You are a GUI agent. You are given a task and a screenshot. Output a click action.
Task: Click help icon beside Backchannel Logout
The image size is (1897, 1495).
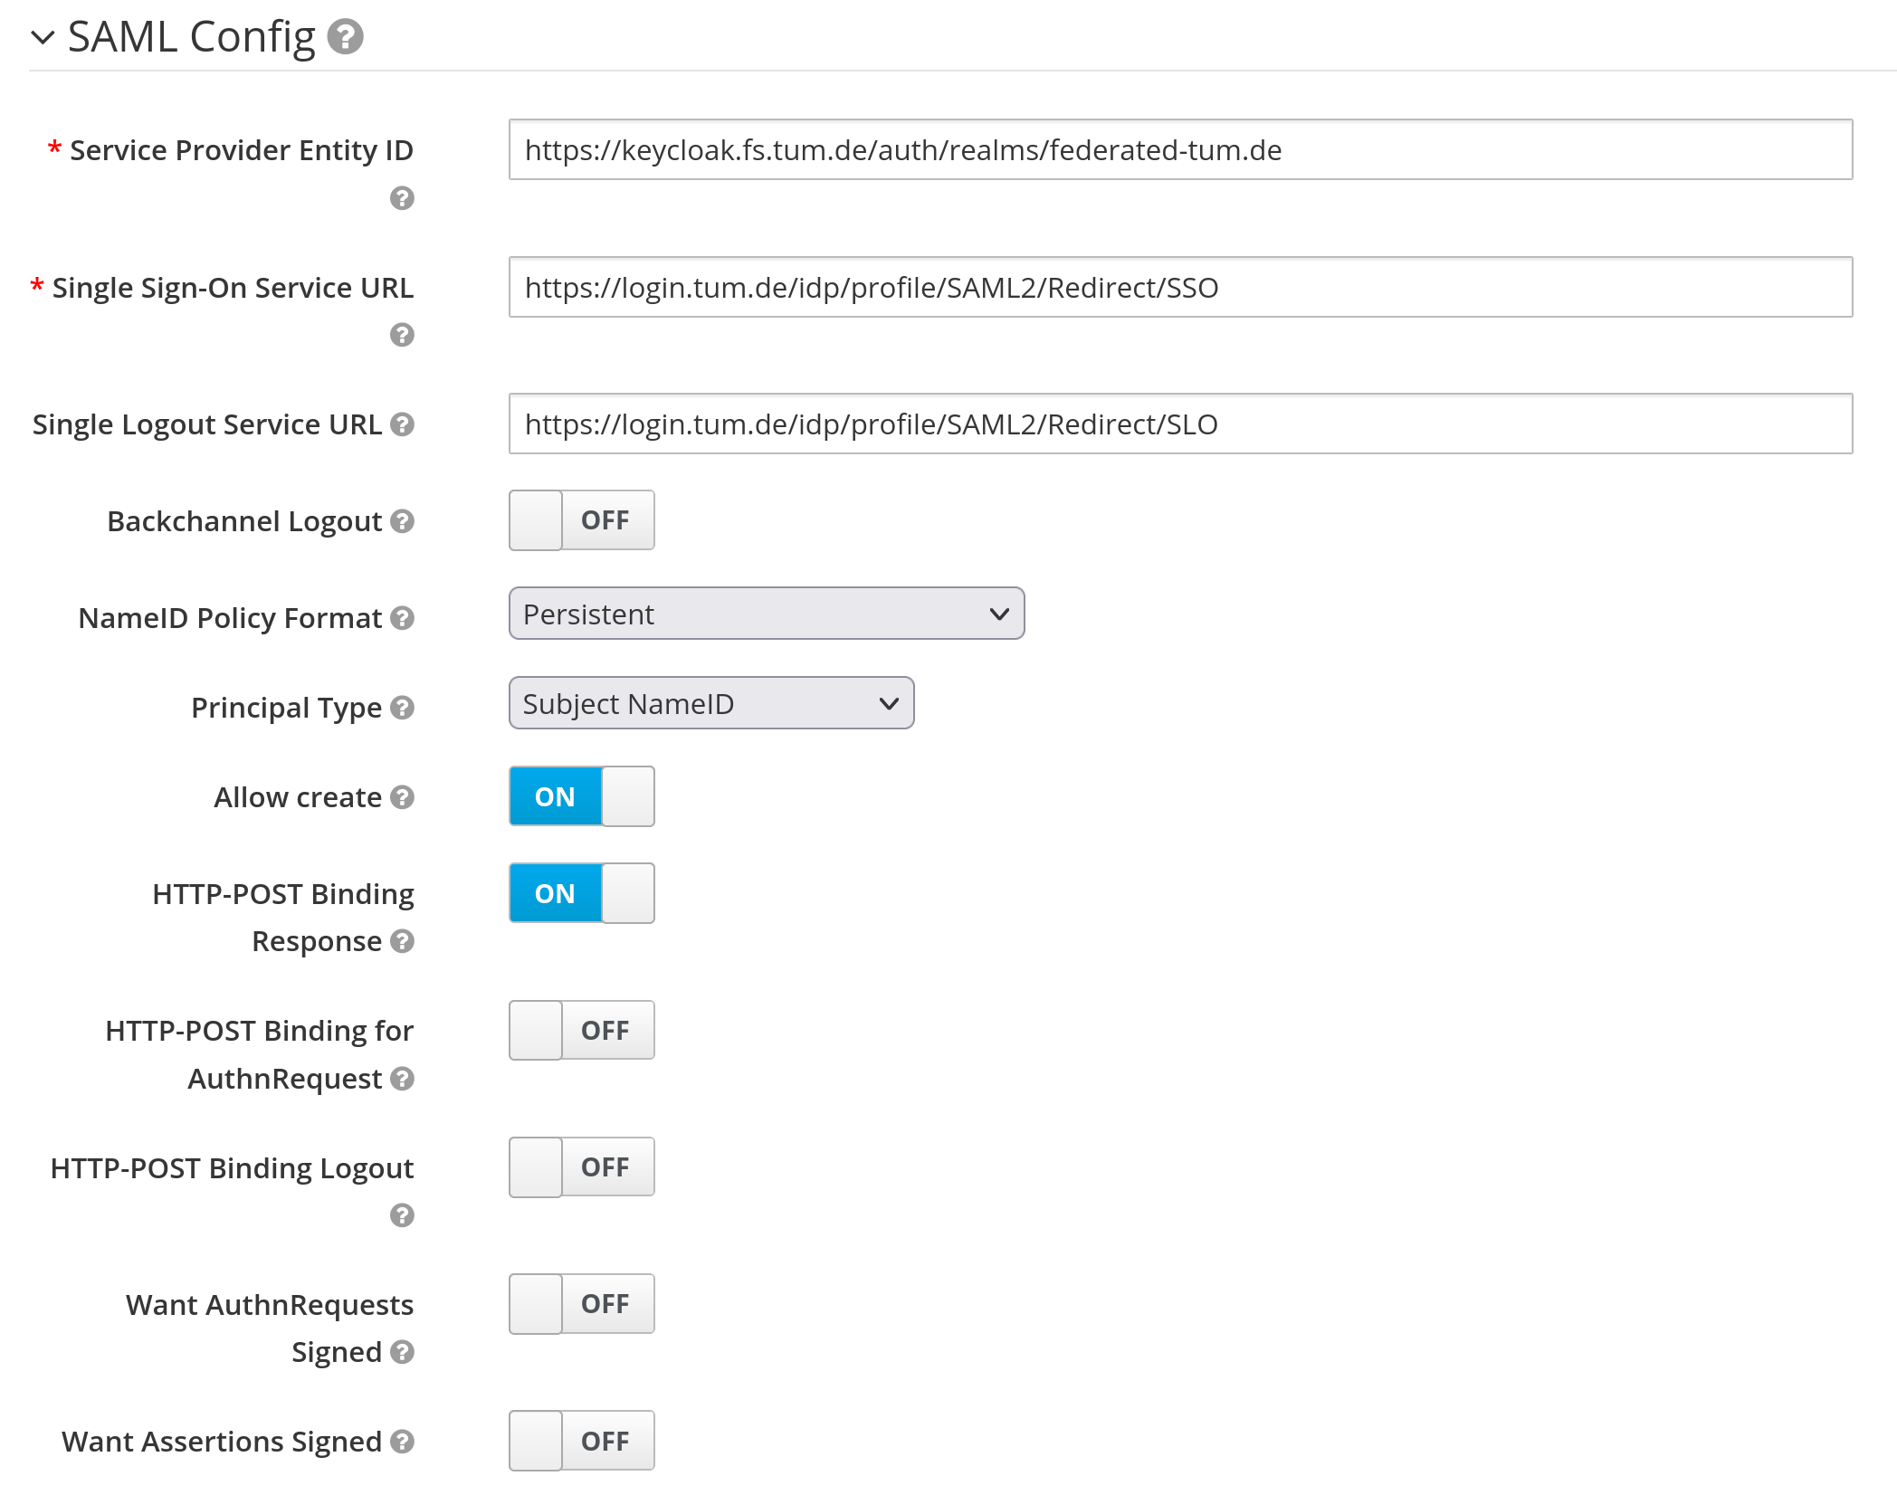pyautogui.click(x=402, y=521)
